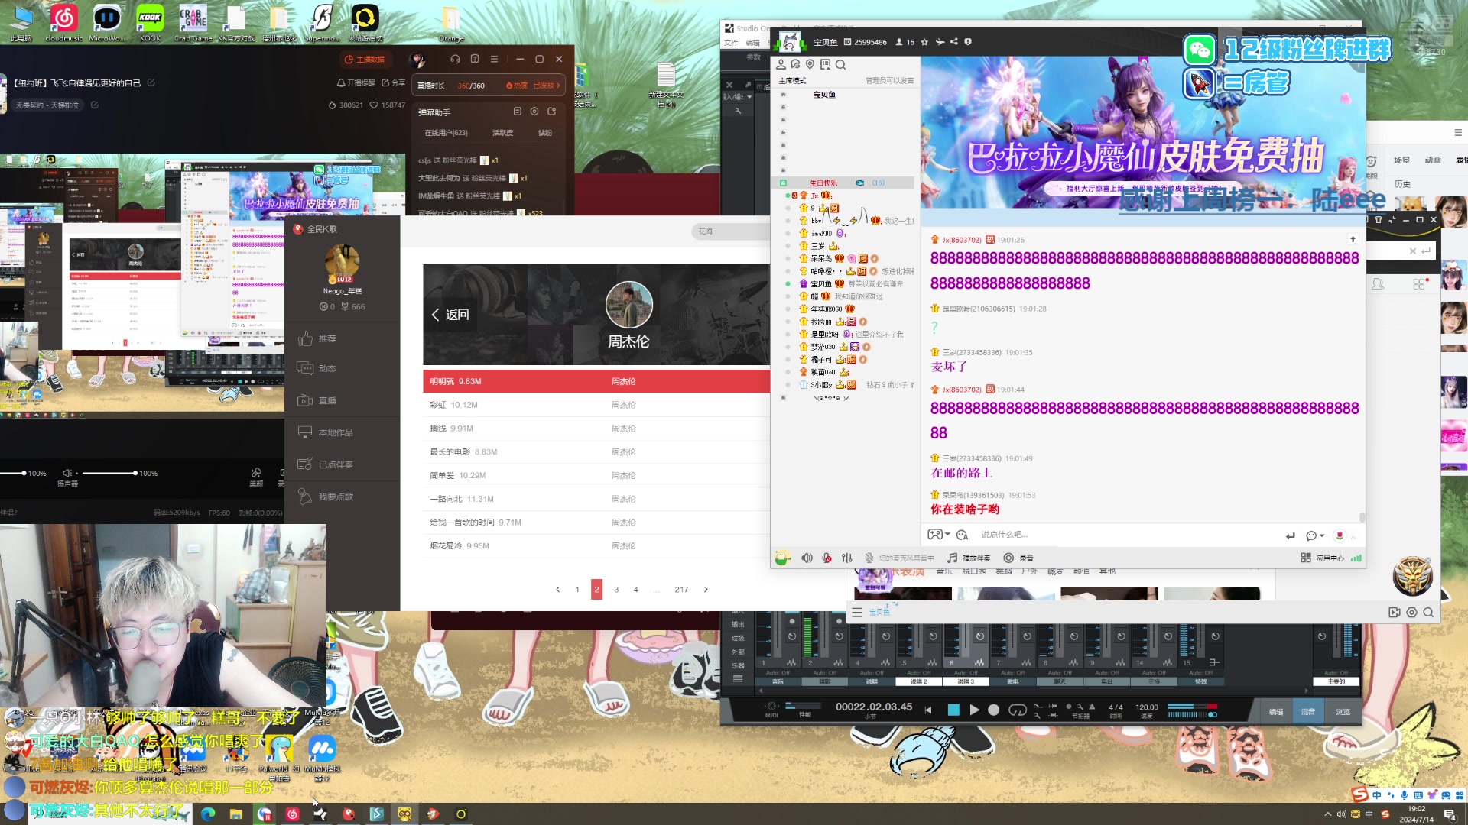This screenshot has width=1468, height=825.
Task: Go to next page arrow in song list
Action: coord(706,590)
